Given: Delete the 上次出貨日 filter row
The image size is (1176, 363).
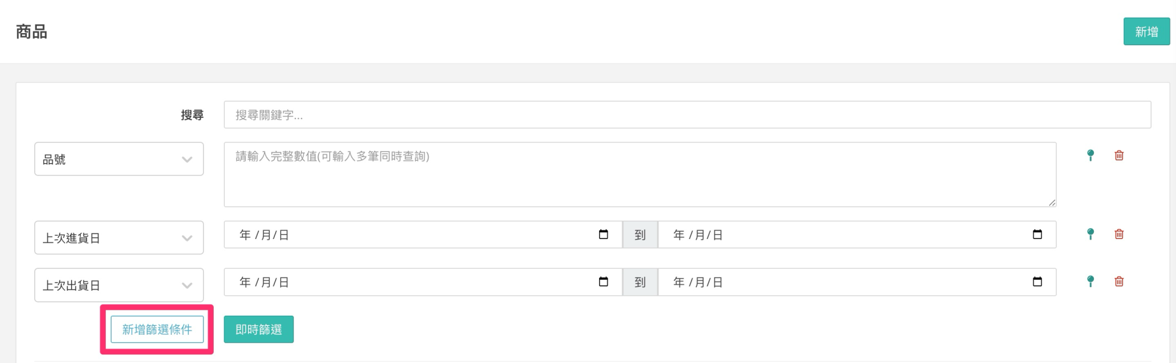Looking at the screenshot, I should [1119, 281].
